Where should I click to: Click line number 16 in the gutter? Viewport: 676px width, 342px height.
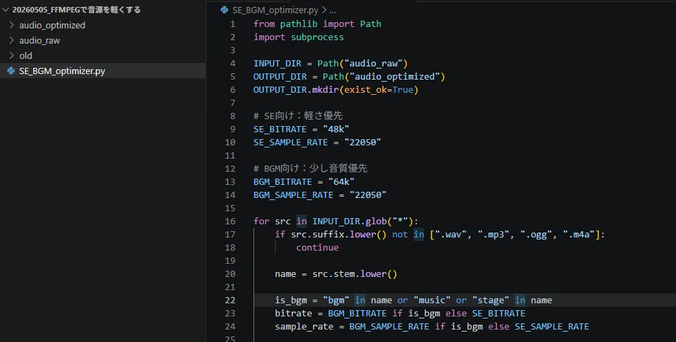click(x=230, y=222)
